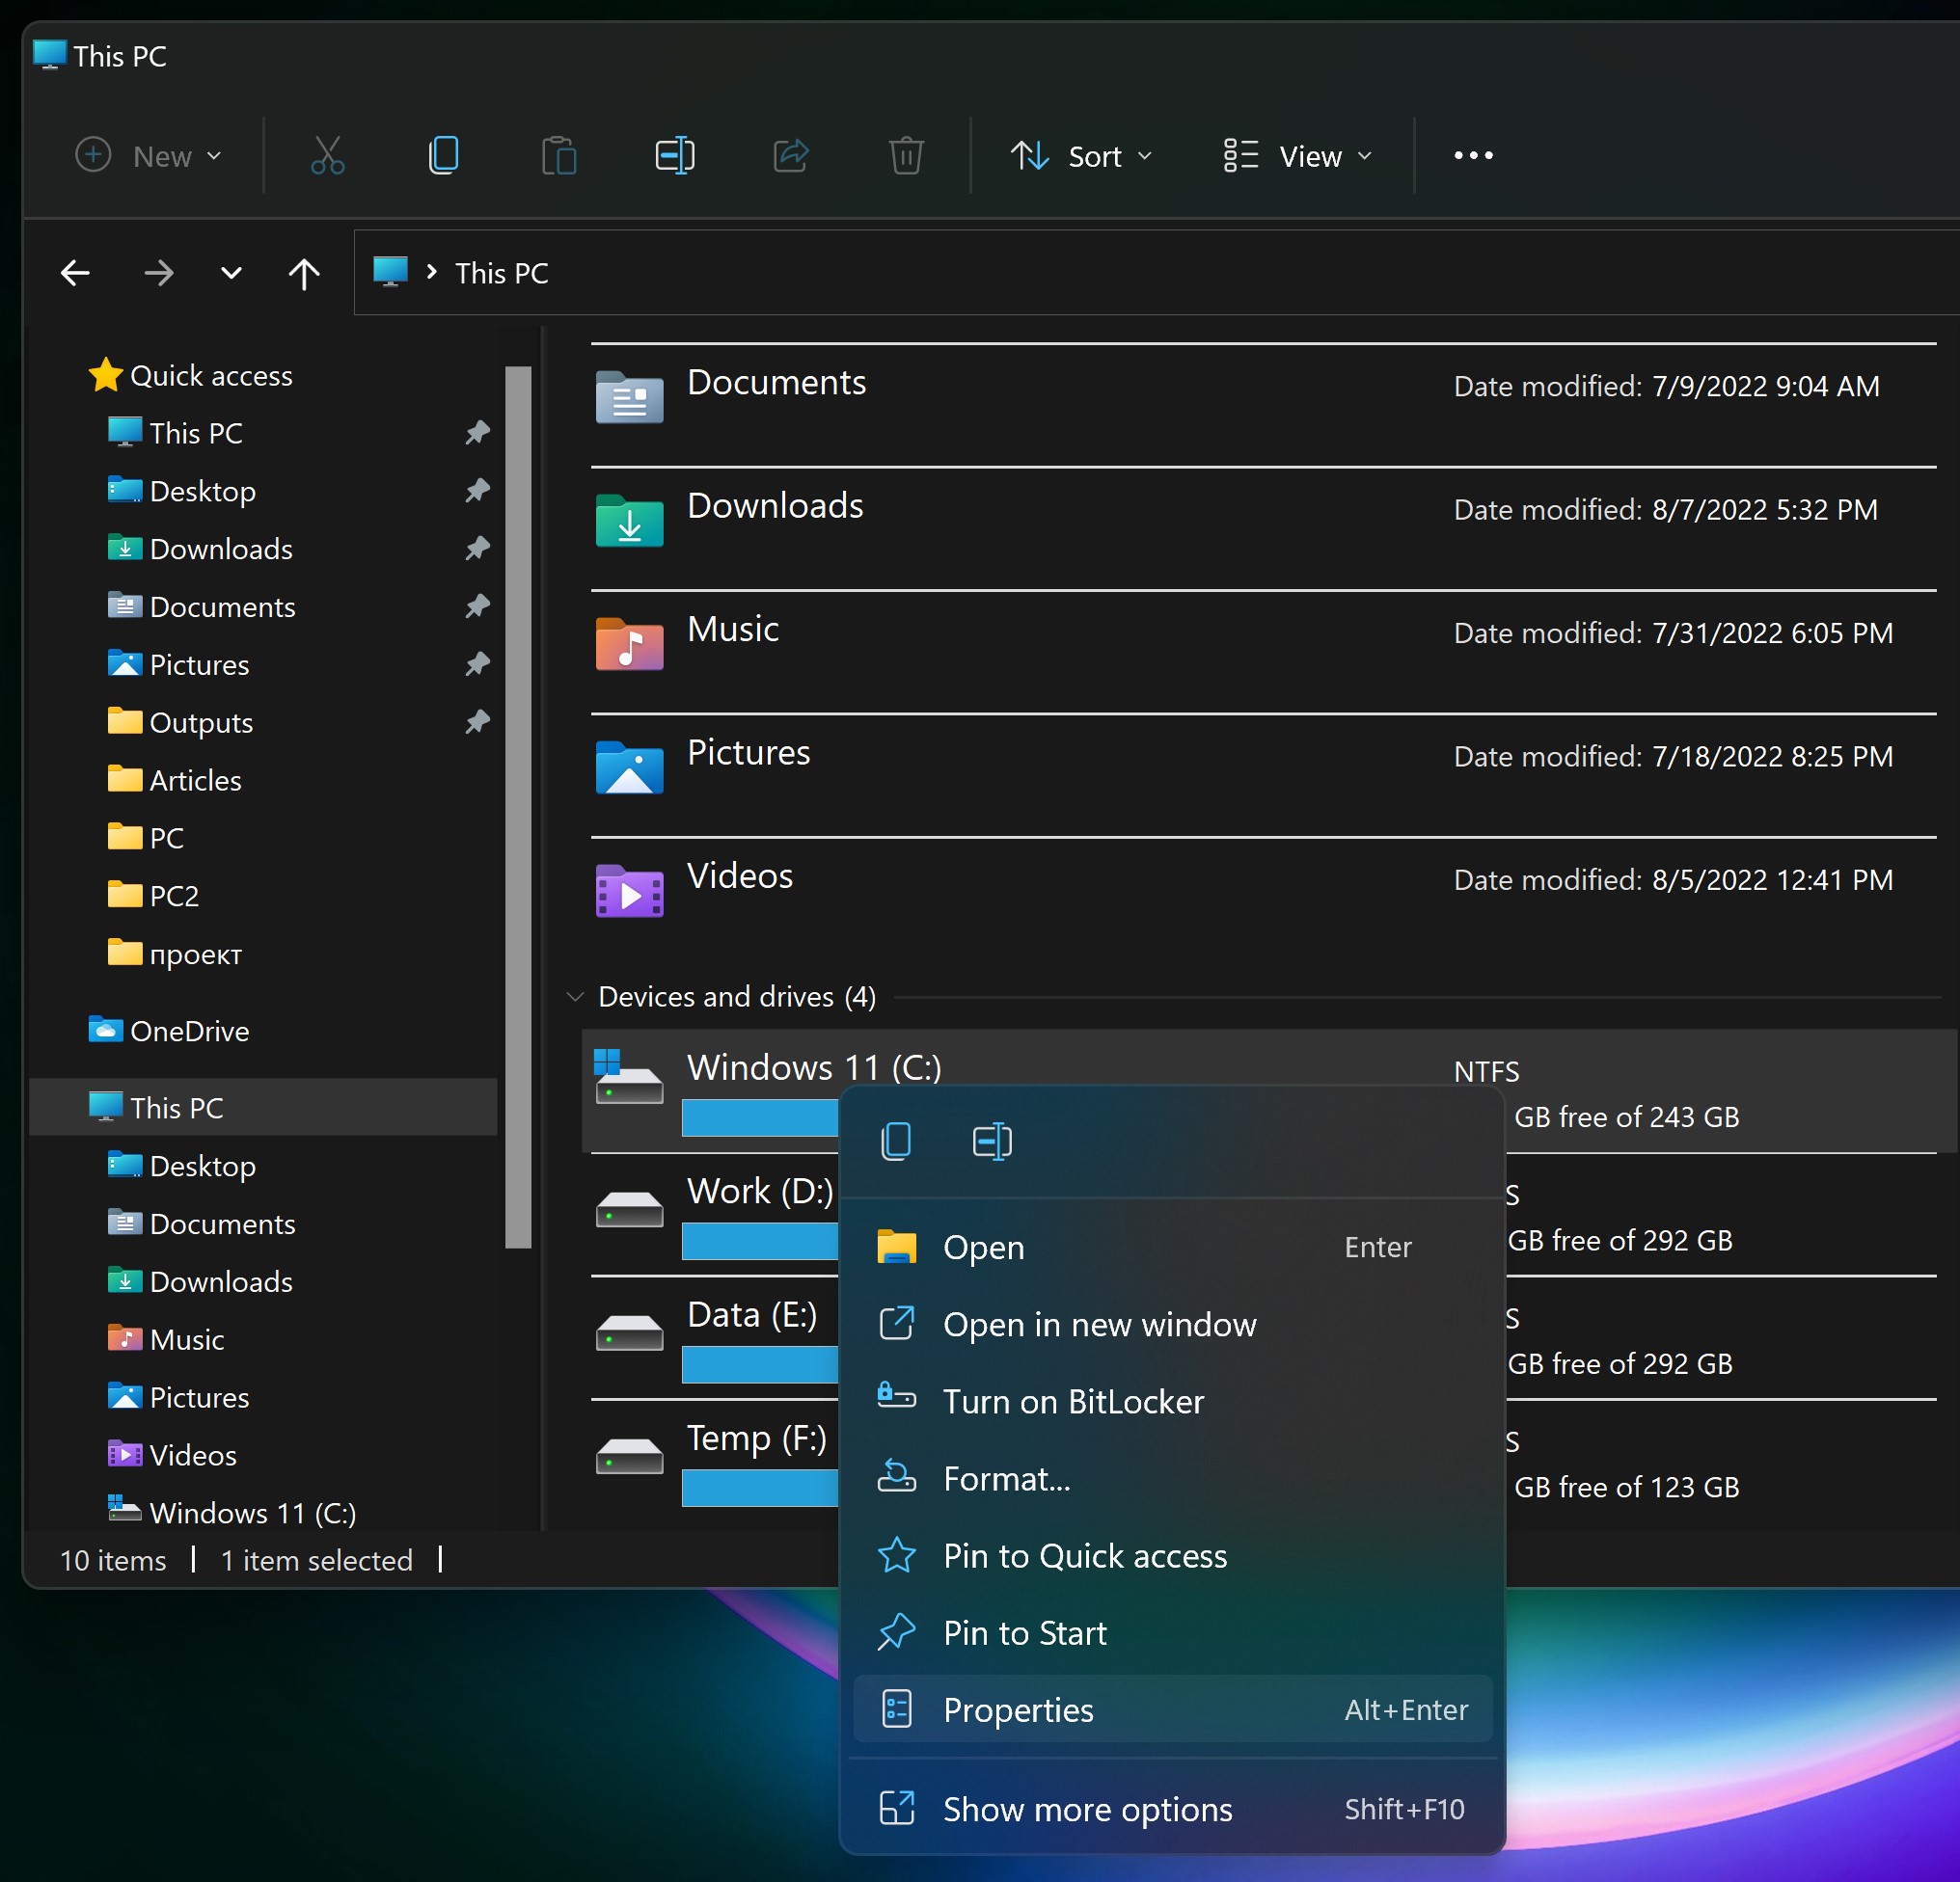This screenshot has height=1882, width=1960.
Task: Collapse the Devices and drives group
Action: coord(575,997)
